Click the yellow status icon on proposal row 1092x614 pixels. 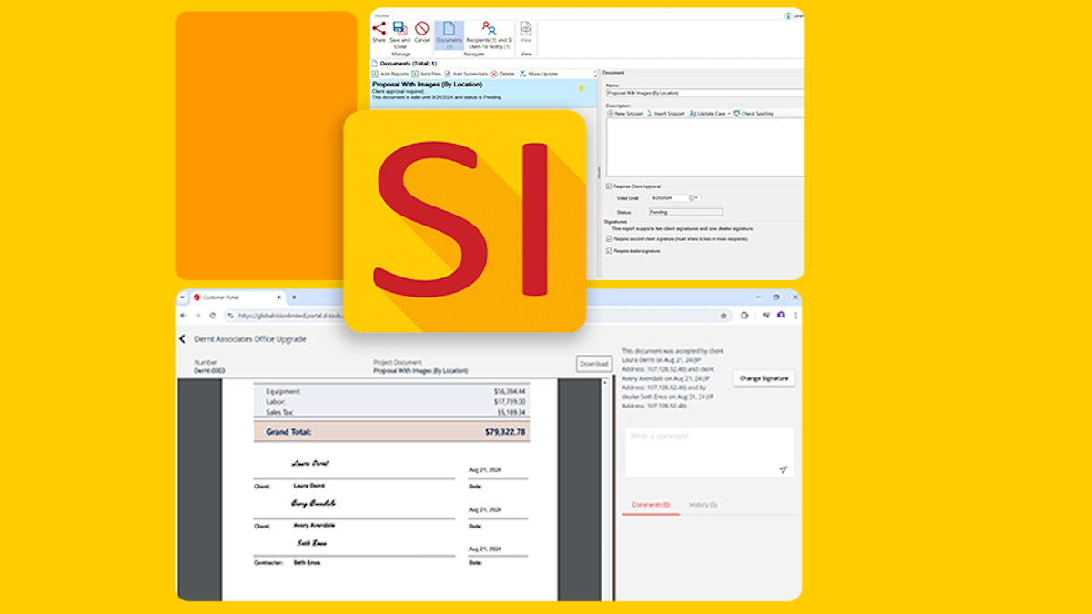[581, 88]
